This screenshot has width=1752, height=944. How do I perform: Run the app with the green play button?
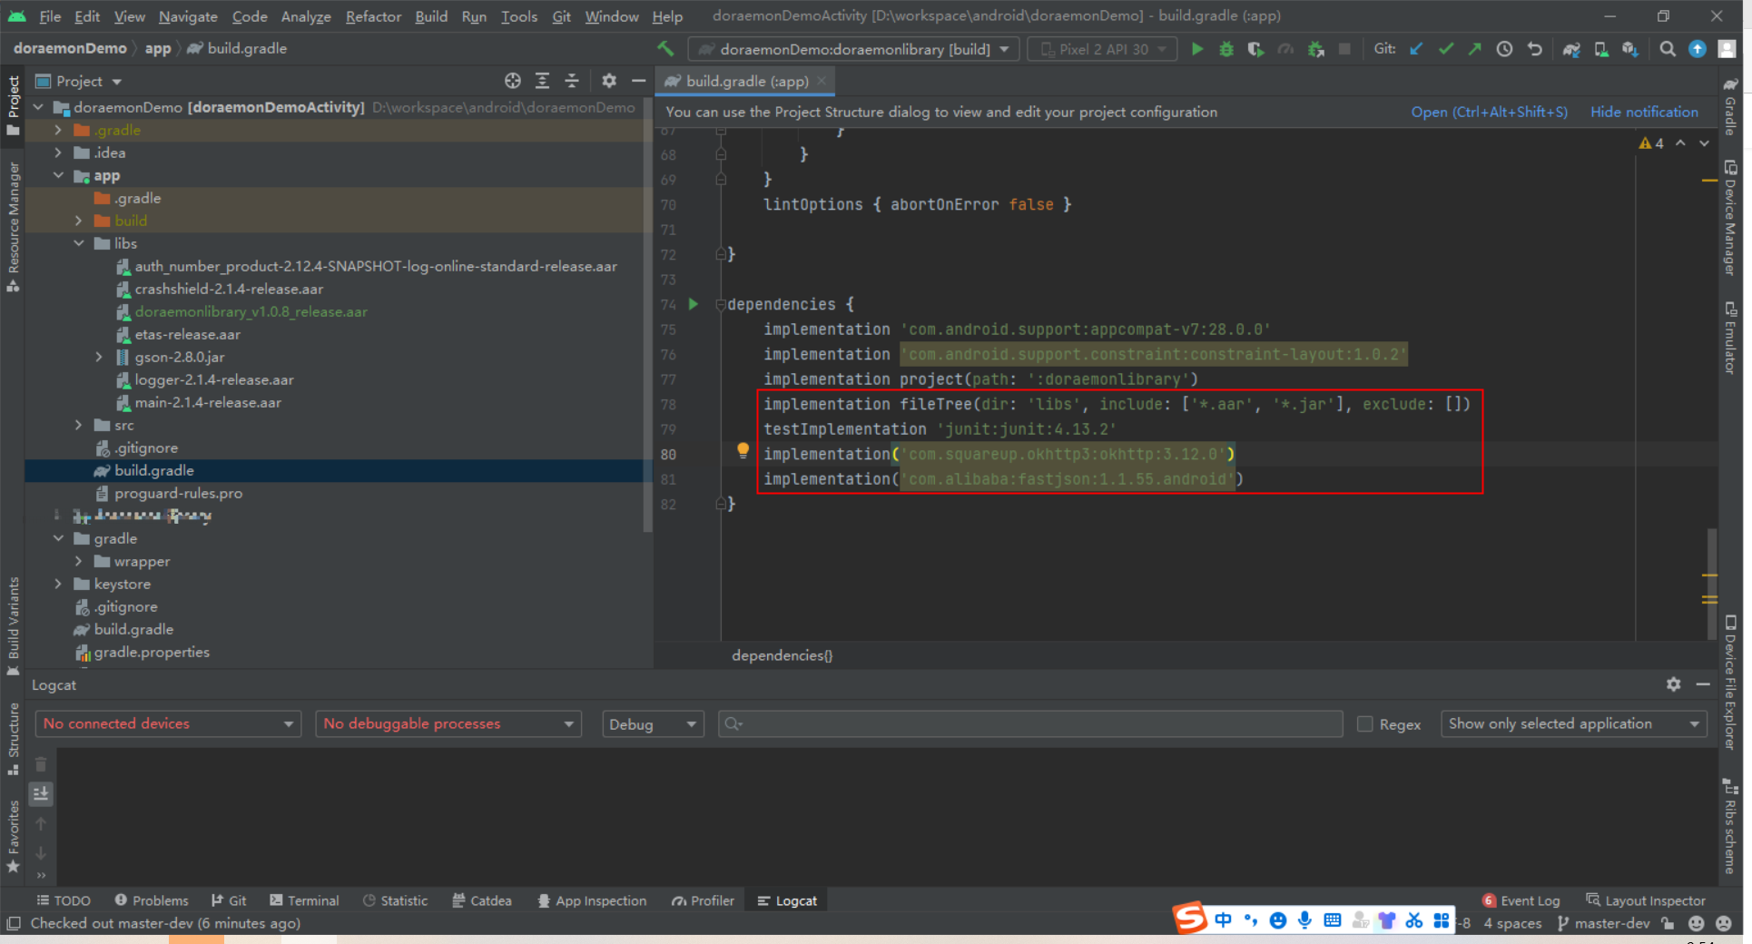click(1197, 49)
